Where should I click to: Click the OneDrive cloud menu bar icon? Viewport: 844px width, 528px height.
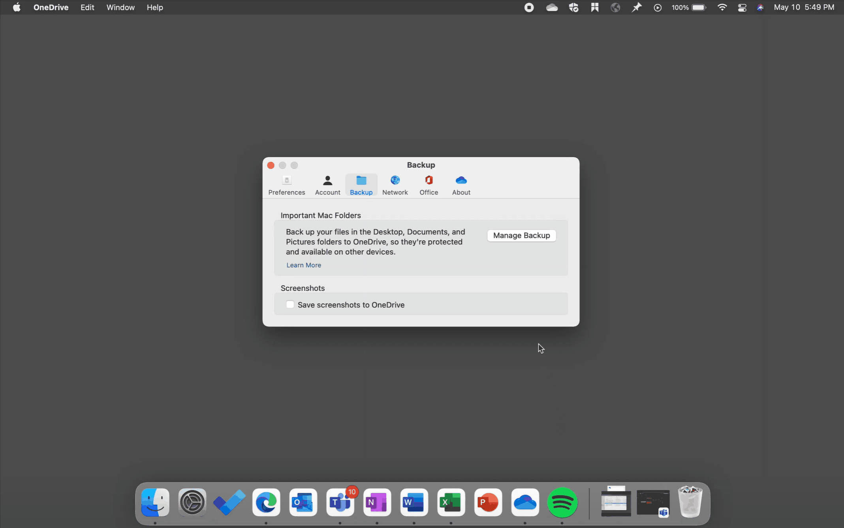click(x=552, y=7)
